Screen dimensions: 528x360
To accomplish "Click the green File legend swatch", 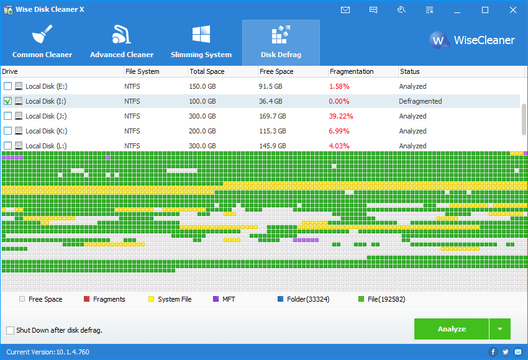I will click(x=362, y=299).
